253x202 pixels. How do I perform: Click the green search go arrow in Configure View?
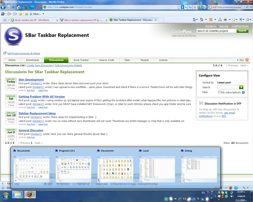[241, 87]
